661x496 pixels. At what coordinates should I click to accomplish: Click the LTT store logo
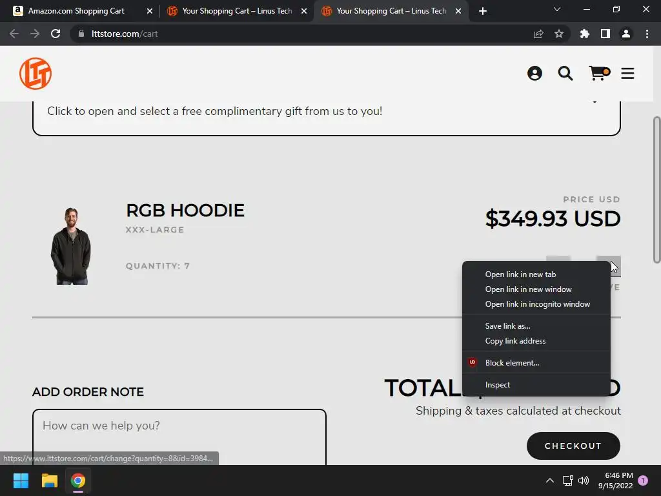coord(36,74)
